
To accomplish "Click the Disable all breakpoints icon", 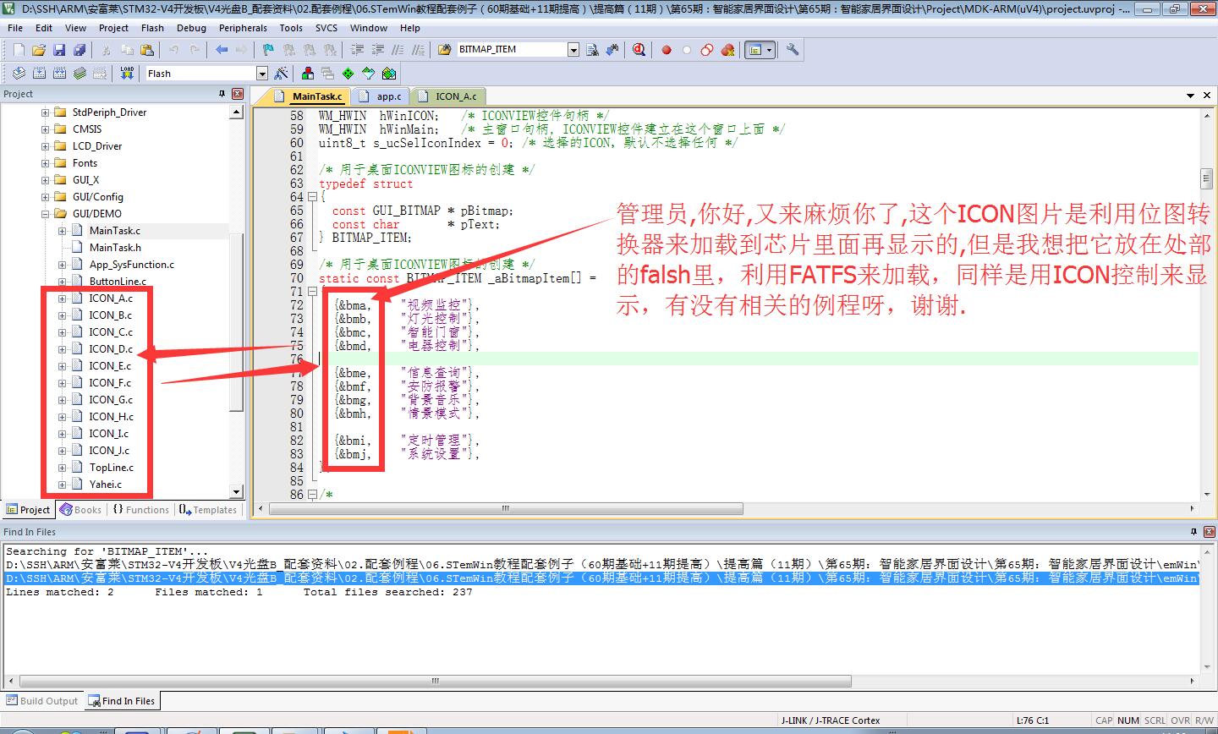I will [x=707, y=50].
